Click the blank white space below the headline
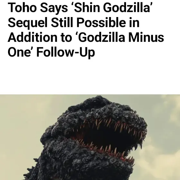Screen dimensions: 180x180 (x=90, y=77)
